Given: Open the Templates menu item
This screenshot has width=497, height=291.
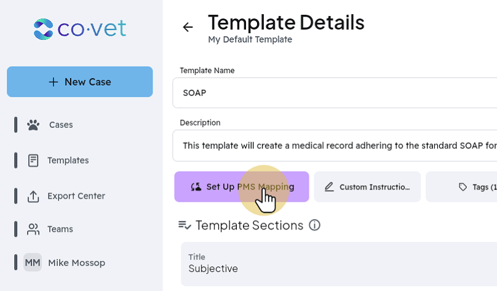Looking at the screenshot, I should click(68, 161).
